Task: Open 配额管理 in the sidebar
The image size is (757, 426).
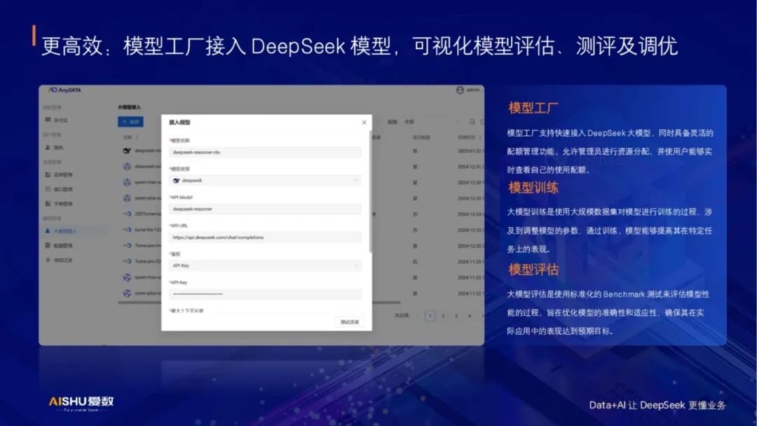Action: click(x=63, y=246)
